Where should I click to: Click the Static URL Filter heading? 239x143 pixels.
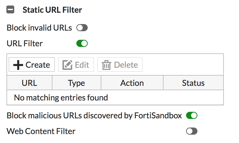pos(52,10)
